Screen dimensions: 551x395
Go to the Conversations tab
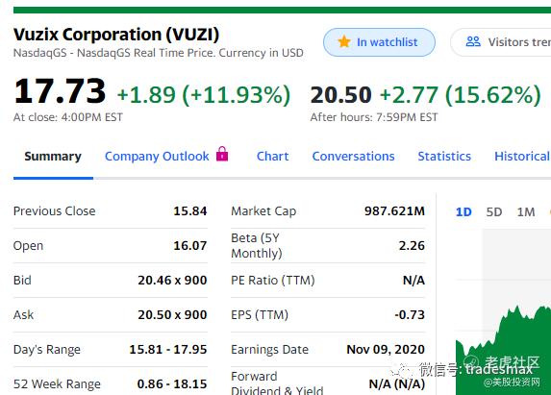point(353,157)
